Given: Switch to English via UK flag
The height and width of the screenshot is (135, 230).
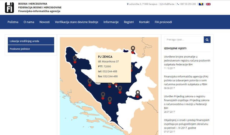Looking at the screenshot, I should point(208,4).
